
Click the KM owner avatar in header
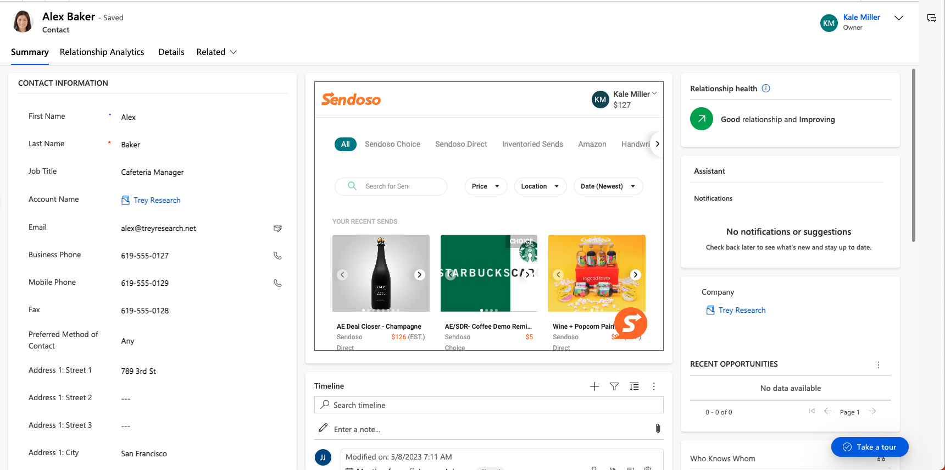(829, 23)
